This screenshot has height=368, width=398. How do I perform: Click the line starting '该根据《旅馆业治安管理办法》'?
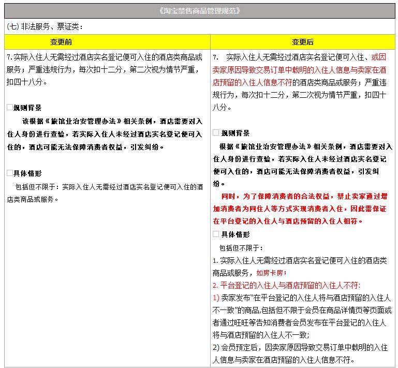point(112,121)
